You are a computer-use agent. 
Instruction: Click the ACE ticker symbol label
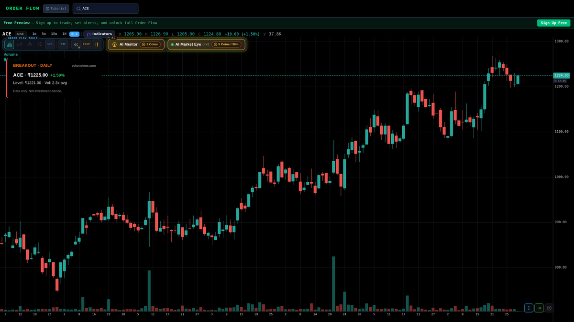[7, 34]
